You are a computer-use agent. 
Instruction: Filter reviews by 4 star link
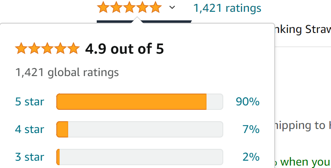(29, 129)
